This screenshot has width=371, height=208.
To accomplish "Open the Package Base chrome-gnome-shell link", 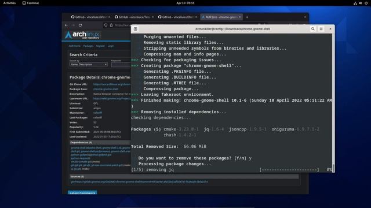I will 106,89.
